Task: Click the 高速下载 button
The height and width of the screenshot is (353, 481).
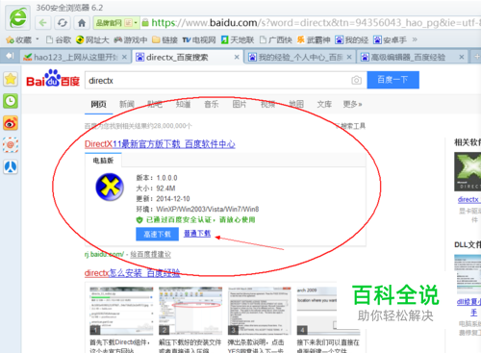Action: click(157, 234)
